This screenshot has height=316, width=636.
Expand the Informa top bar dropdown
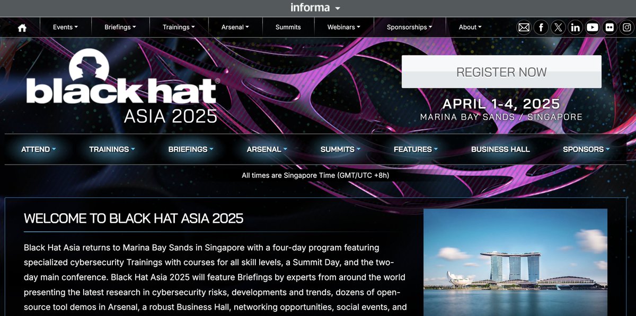click(315, 7)
